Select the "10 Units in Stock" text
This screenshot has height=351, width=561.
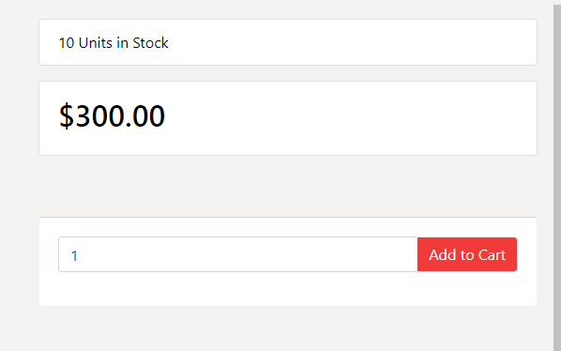pyautogui.click(x=114, y=43)
